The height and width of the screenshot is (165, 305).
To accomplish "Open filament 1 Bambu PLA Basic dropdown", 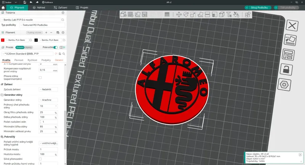I will (17, 40).
